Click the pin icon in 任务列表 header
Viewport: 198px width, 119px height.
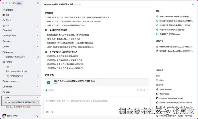(34, 26)
